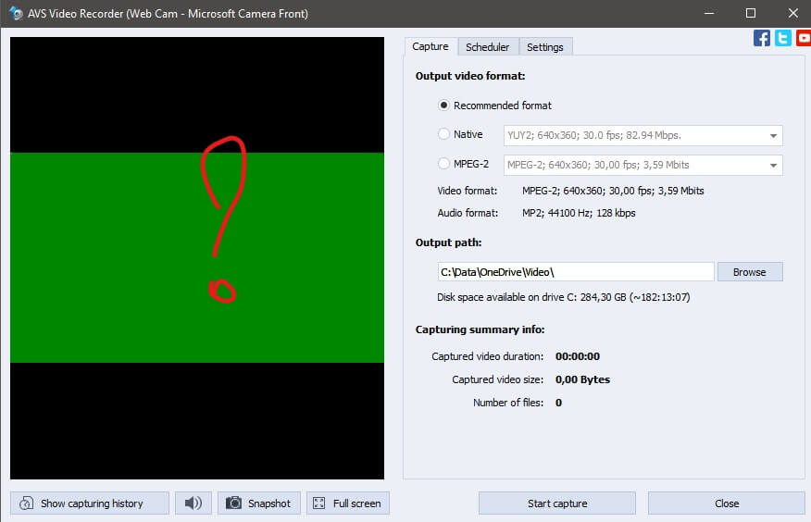
Task: Switch to the Settings tab
Action: point(545,47)
